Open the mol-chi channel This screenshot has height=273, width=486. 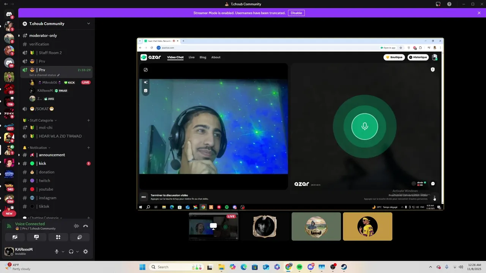coord(56,128)
